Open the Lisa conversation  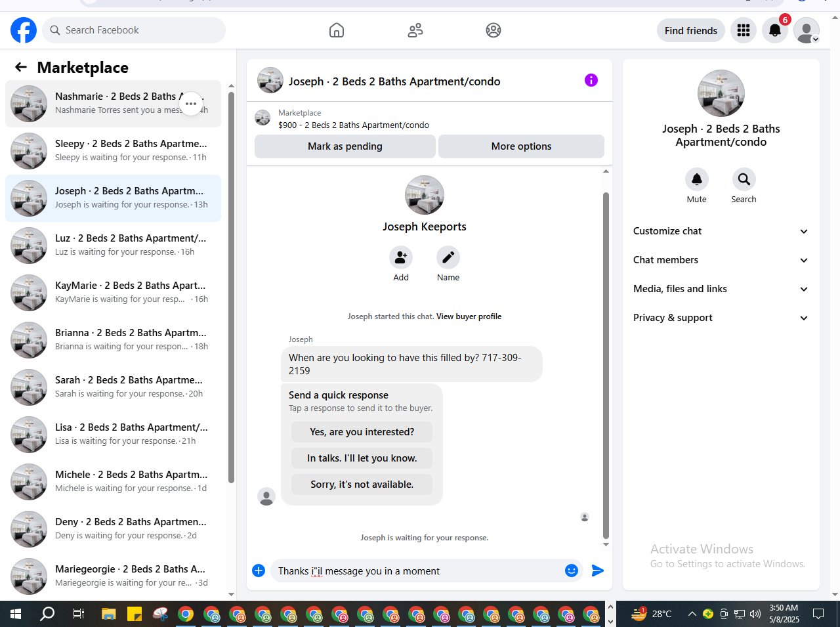[113, 435]
